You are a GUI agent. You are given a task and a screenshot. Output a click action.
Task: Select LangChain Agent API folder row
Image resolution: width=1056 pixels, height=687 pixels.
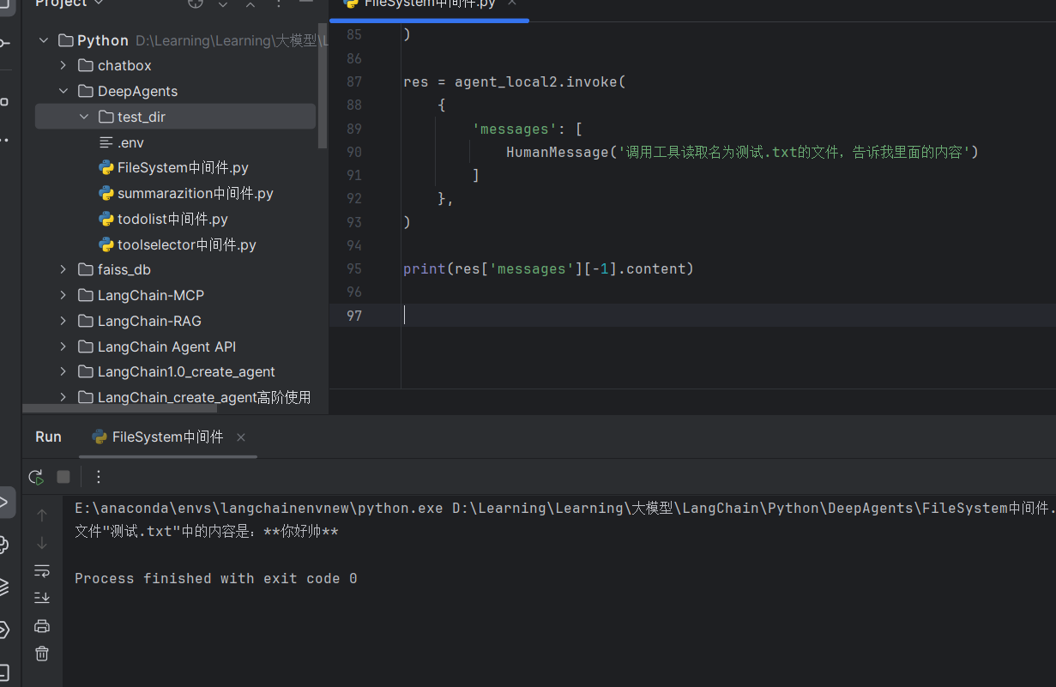175,347
